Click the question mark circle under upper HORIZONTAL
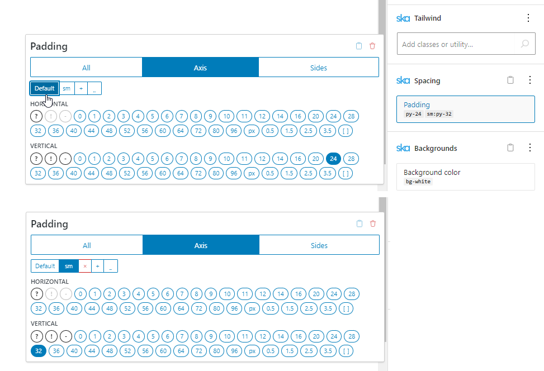Viewport: 544px width, 371px height. click(x=36, y=116)
